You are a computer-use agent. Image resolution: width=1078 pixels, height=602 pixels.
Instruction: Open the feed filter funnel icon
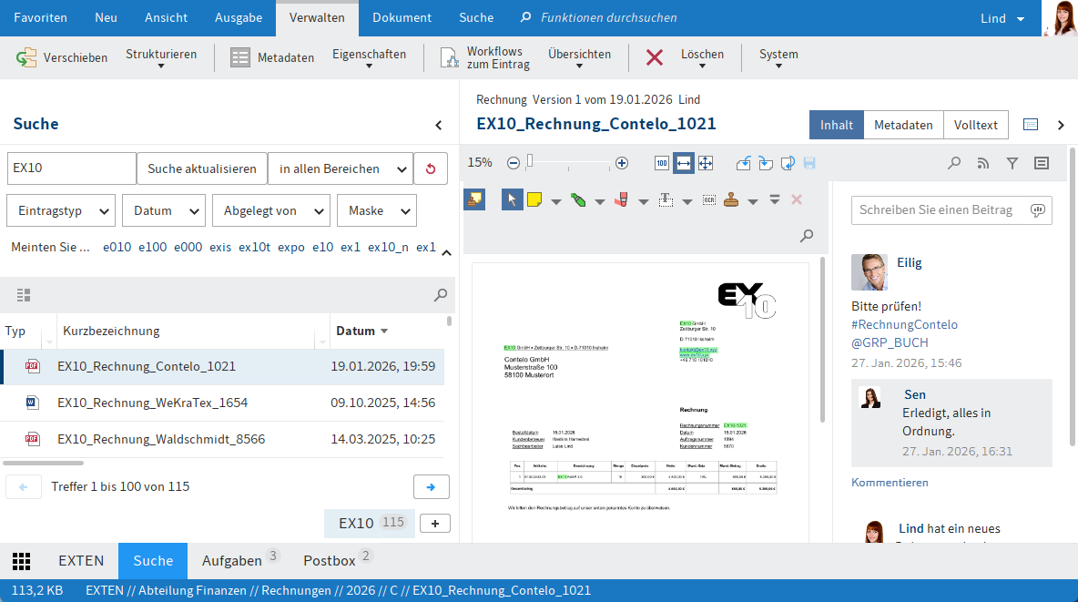(x=1012, y=163)
